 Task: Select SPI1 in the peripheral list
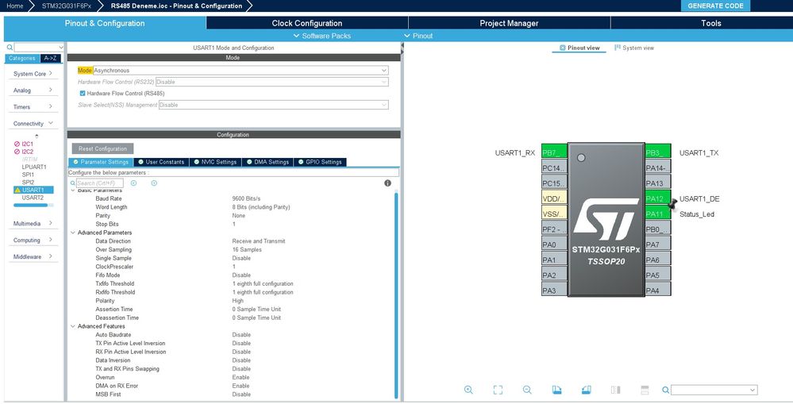(28, 175)
